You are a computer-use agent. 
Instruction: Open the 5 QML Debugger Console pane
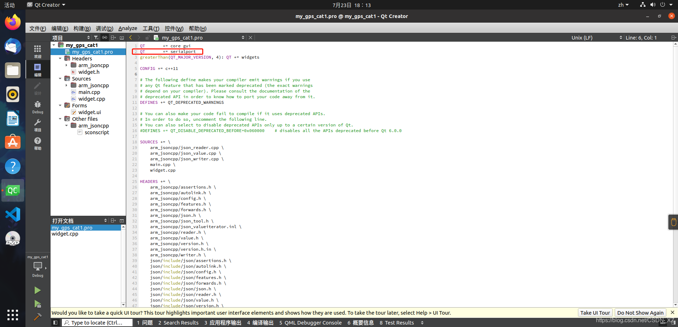pos(310,322)
